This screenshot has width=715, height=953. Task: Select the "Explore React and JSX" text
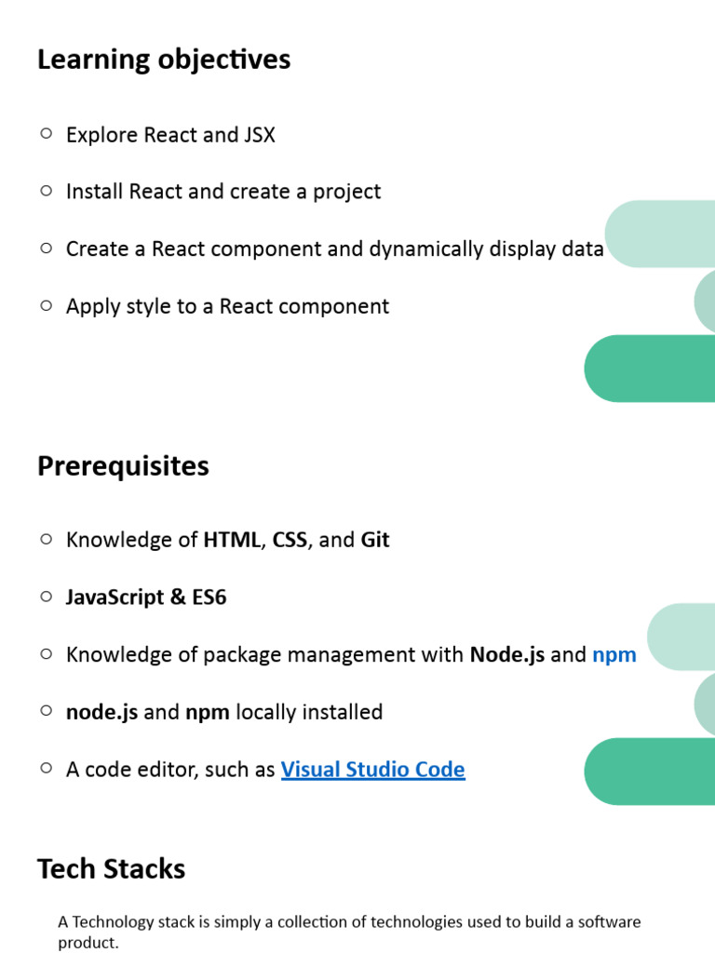click(x=170, y=135)
